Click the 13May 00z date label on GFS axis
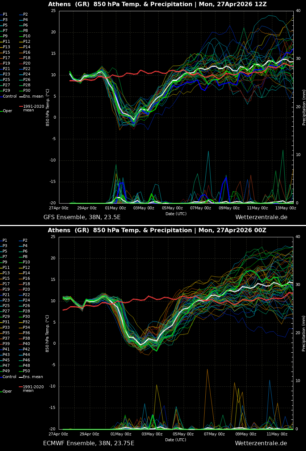 tap(286, 208)
